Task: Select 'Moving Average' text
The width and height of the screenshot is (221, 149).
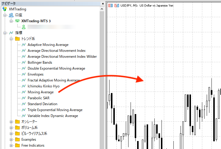Action: pos(40,92)
